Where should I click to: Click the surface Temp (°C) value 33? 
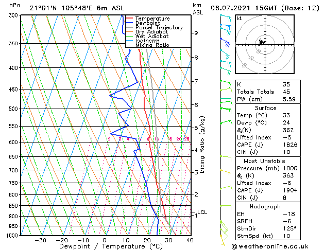coord(286,115)
